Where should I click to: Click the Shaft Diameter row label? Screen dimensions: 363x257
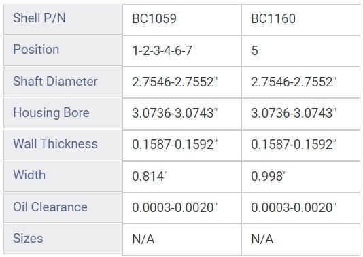[63, 82]
